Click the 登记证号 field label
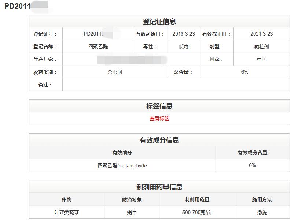This screenshot has width=295, height=220. point(45,34)
